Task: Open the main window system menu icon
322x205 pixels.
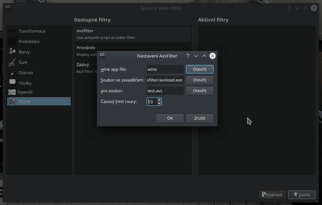Action: pos(7,8)
